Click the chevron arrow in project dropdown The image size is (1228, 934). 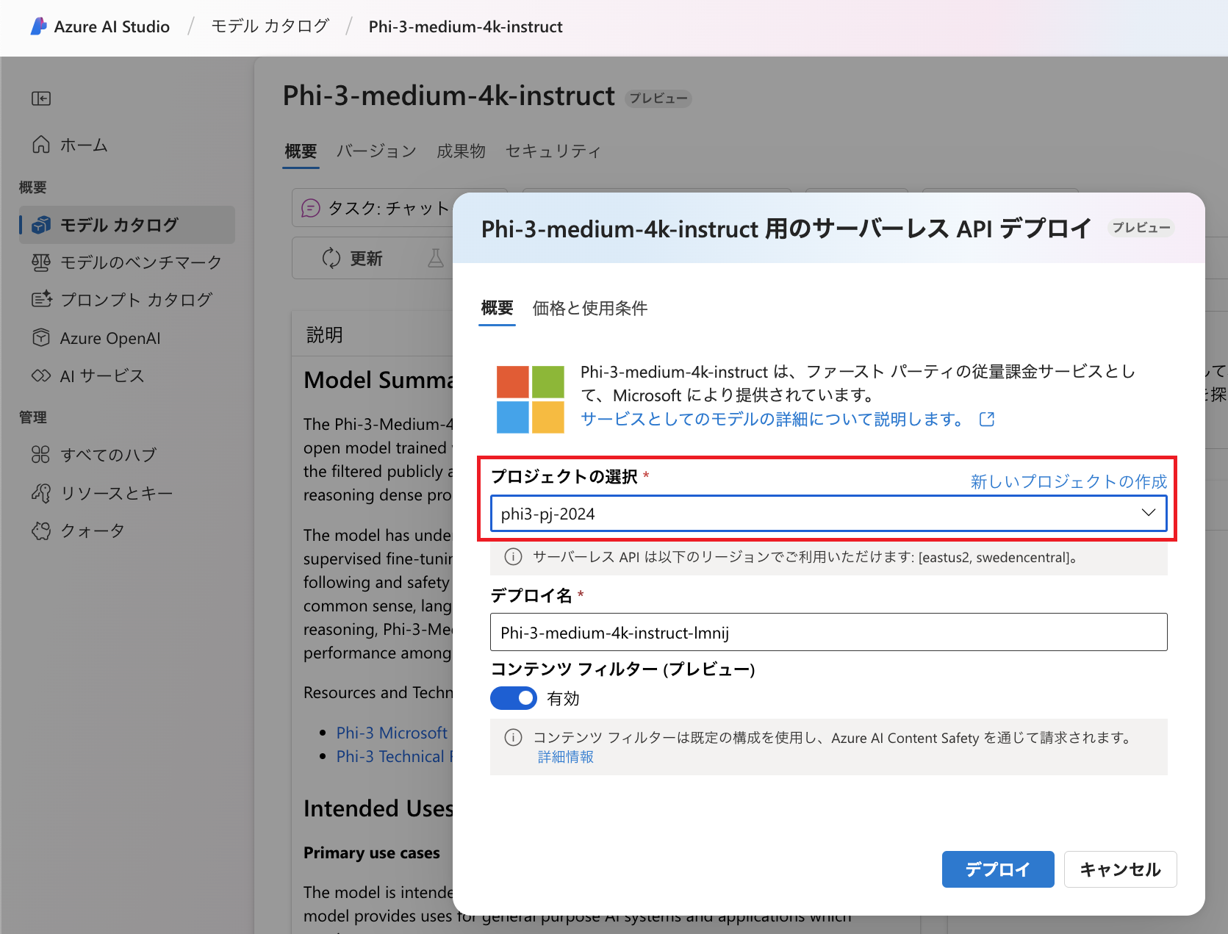coord(1148,512)
